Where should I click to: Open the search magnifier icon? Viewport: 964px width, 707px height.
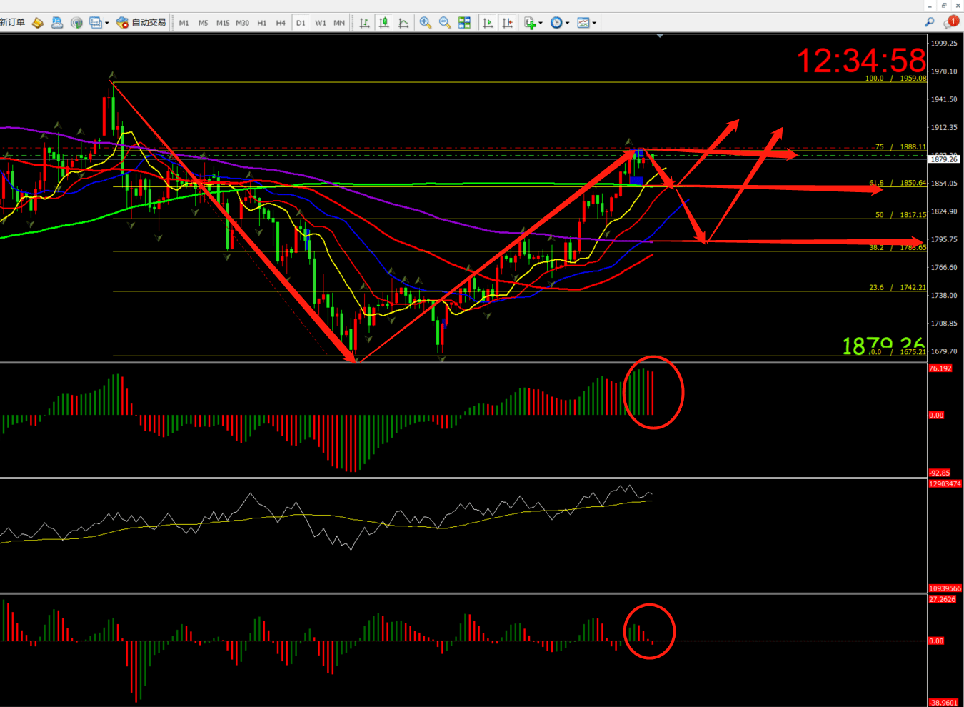[930, 23]
